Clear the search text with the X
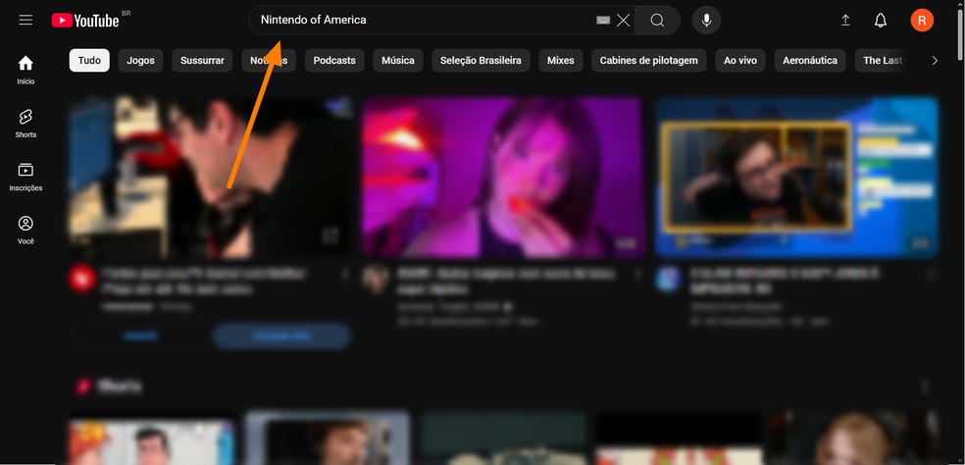Screen dimensions: 965x465 (623, 21)
